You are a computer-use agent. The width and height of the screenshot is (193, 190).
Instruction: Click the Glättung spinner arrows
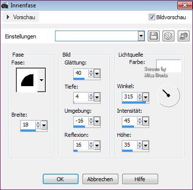pyautogui.click(x=91, y=73)
